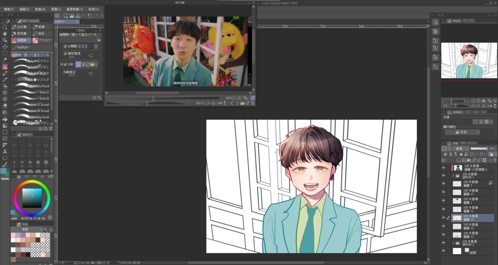The width and height of the screenshot is (498, 265).
Task: Click Navigator thumbnail preview
Action: [469, 60]
